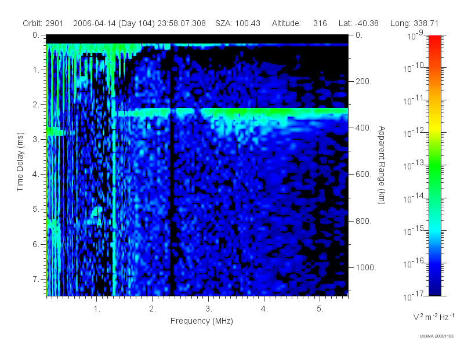464x348 pixels.
Task: Click the 'UIOWA 20091103' footer text
Action: click(x=437, y=336)
